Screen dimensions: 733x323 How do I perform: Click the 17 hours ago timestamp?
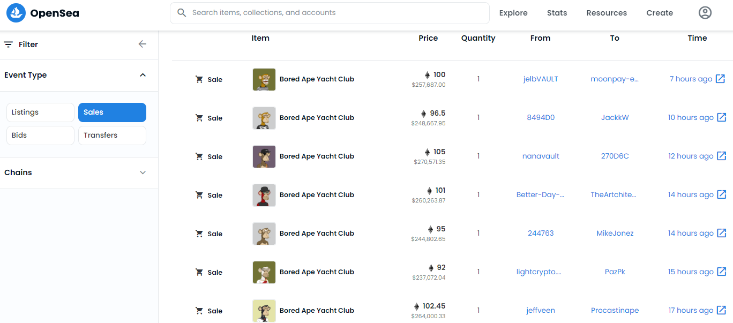click(691, 310)
